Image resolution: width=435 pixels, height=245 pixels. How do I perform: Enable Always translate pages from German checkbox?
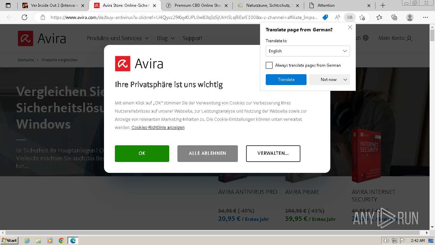coord(269,65)
